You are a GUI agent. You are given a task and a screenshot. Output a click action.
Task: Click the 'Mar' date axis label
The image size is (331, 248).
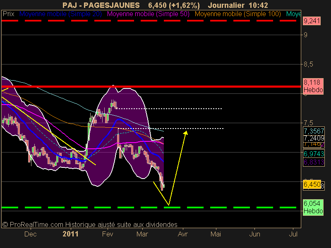(142, 234)
